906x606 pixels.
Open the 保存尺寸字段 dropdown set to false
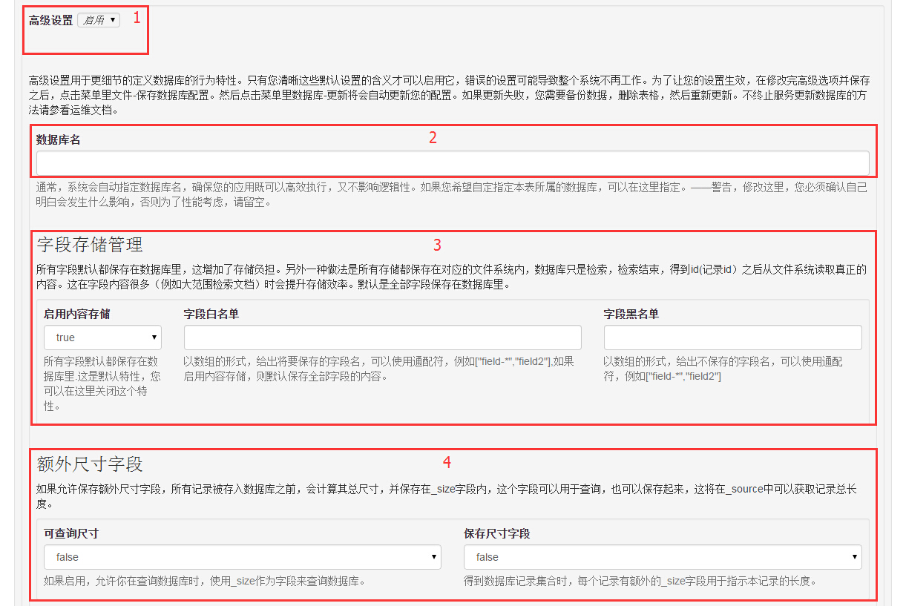point(662,557)
